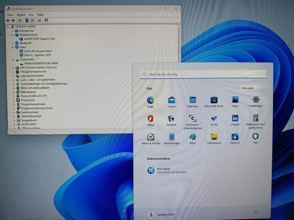The width and height of the screenshot is (294, 220).
Task: Open the Foton app
Action: (x=235, y=101)
